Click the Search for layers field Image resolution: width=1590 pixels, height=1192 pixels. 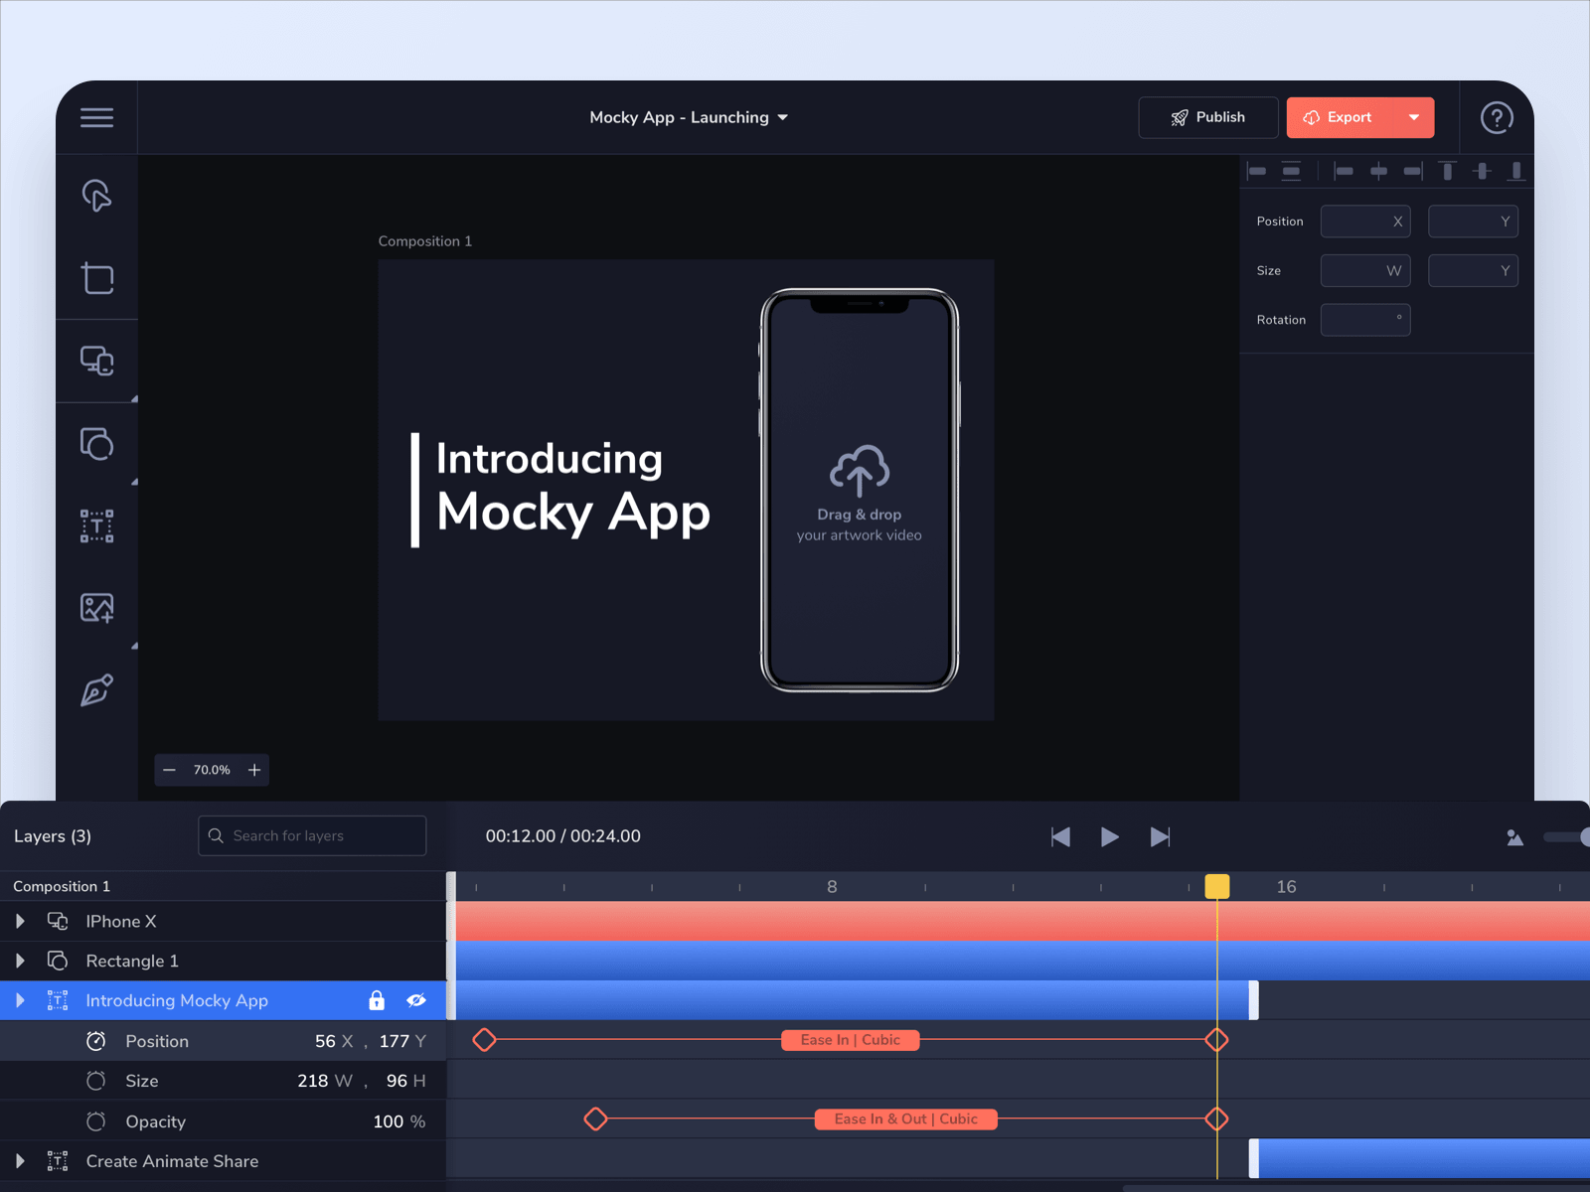(x=312, y=835)
